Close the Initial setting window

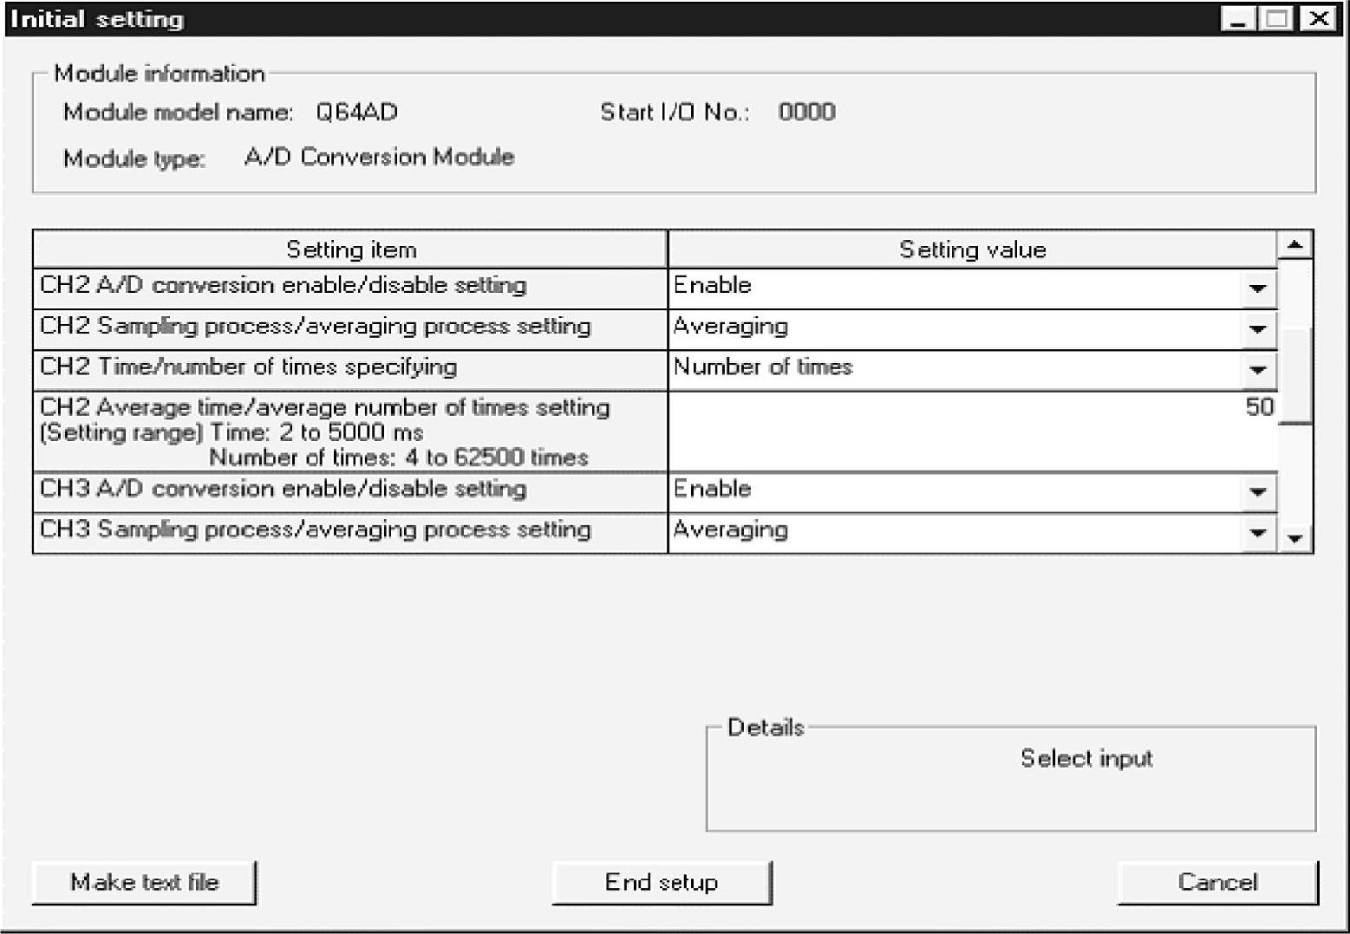pos(1318,19)
